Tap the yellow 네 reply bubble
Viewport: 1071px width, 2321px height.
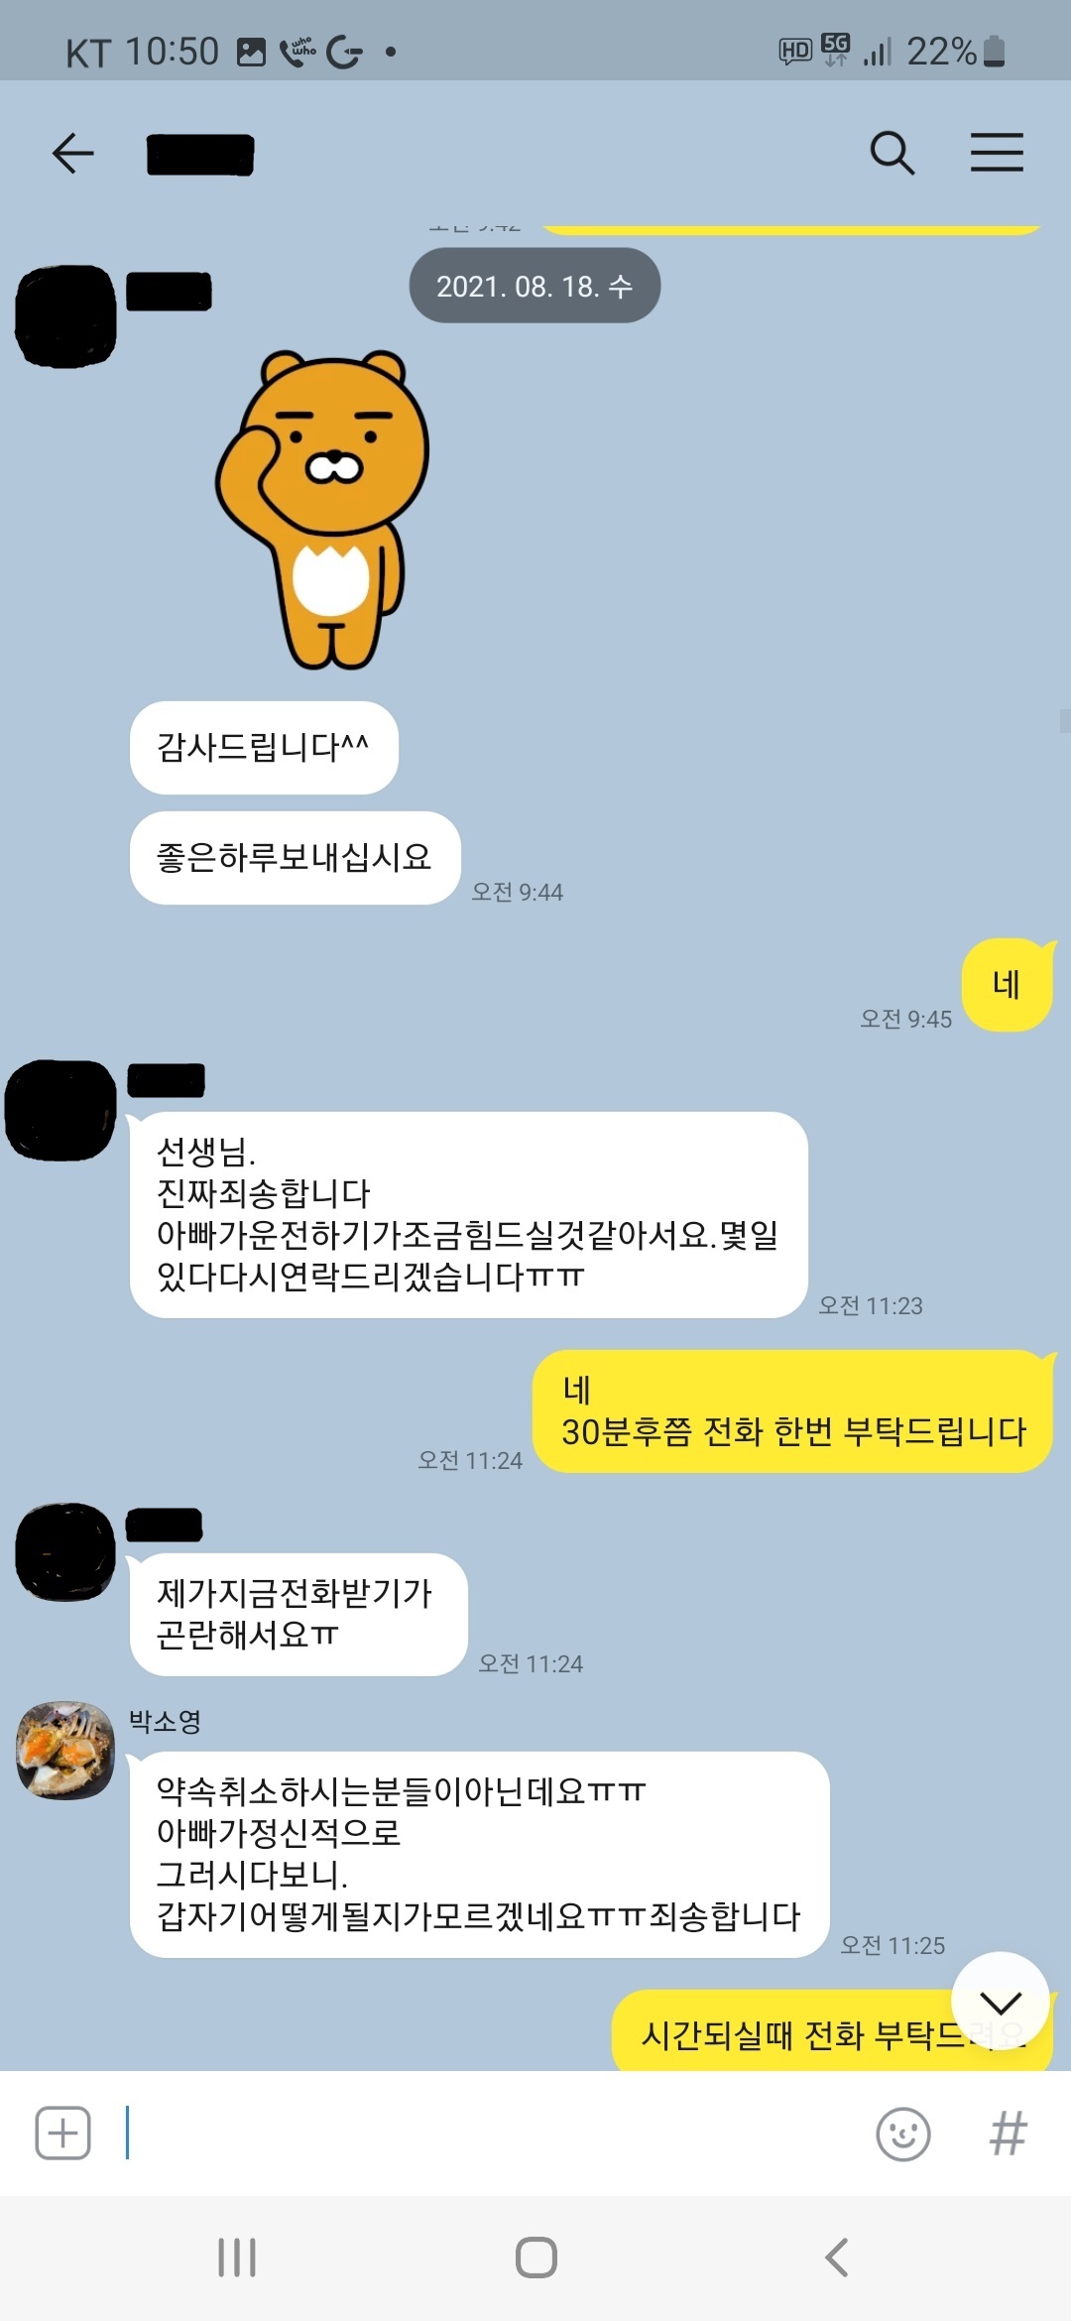(1008, 985)
